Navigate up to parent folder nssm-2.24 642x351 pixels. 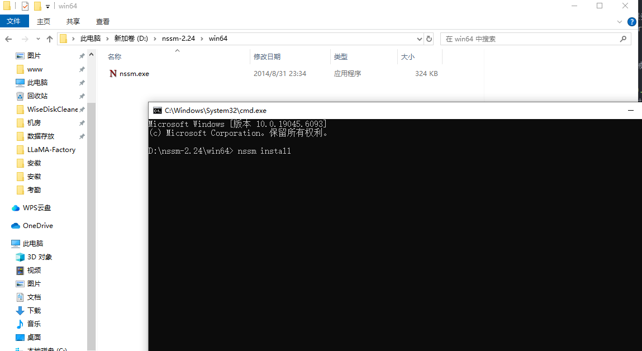coord(49,39)
